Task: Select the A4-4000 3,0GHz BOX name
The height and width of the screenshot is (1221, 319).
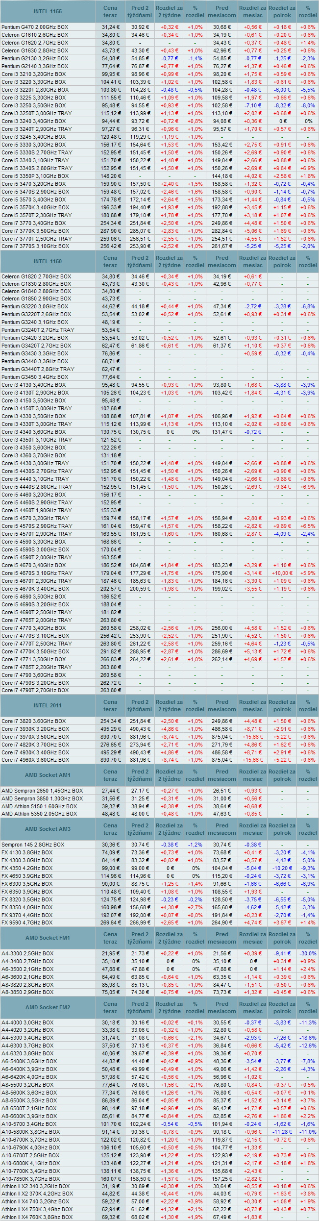Action: click(x=27, y=1023)
